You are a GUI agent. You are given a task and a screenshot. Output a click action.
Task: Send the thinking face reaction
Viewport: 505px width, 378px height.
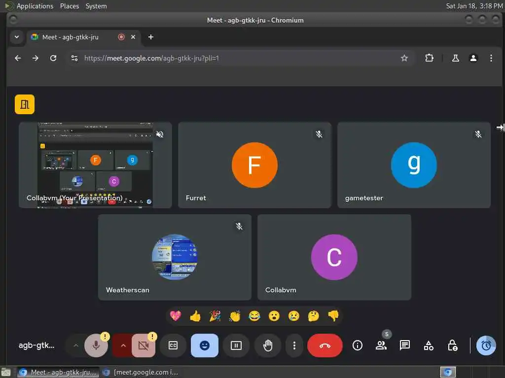pos(313,316)
